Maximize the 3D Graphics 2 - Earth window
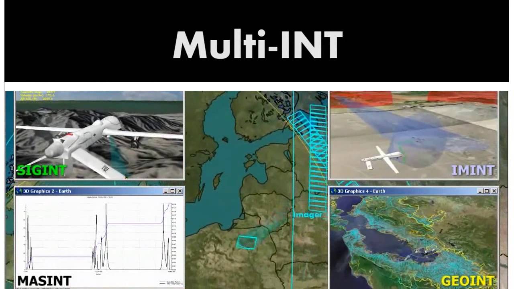 (173, 191)
